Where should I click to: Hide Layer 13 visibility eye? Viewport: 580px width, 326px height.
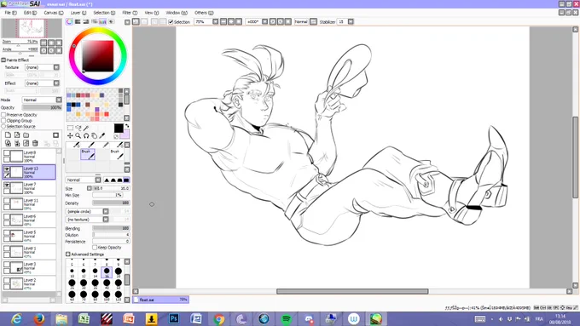pyautogui.click(x=7, y=169)
